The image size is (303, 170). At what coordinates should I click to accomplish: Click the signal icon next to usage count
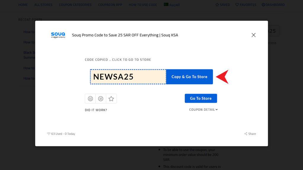(49, 133)
